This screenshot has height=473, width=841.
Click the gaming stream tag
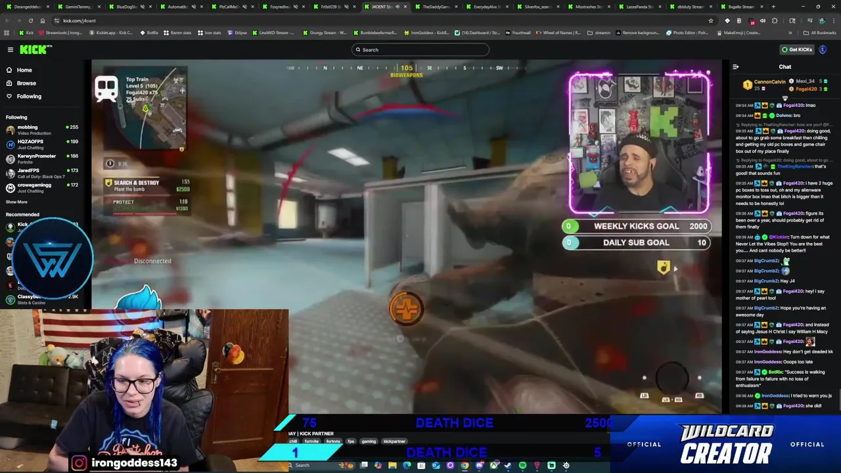click(x=369, y=441)
